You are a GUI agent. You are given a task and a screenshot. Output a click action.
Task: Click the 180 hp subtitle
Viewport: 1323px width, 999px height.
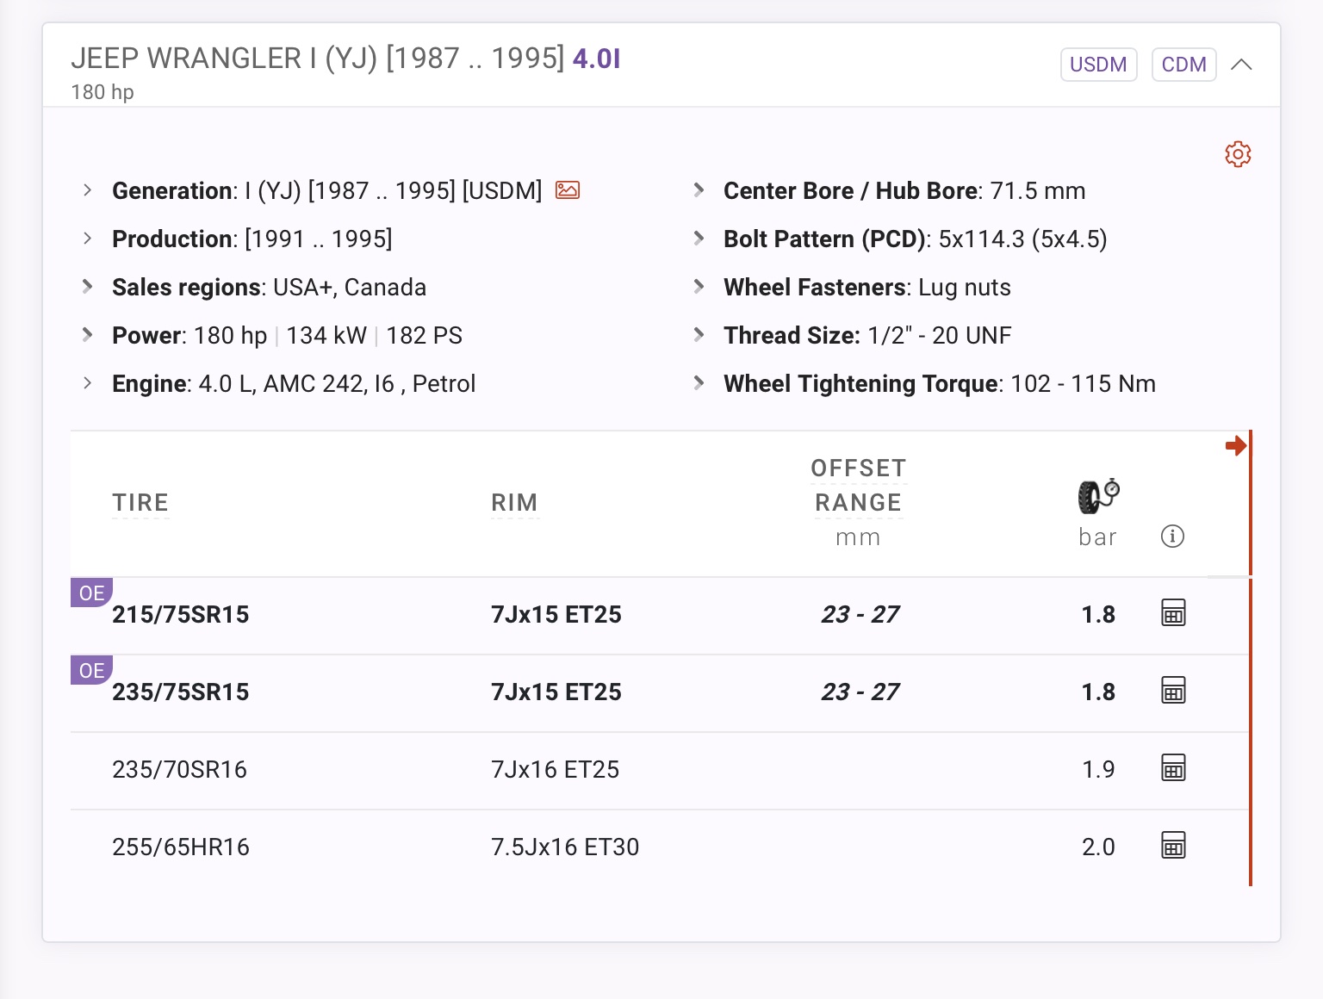tap(102, 92)
